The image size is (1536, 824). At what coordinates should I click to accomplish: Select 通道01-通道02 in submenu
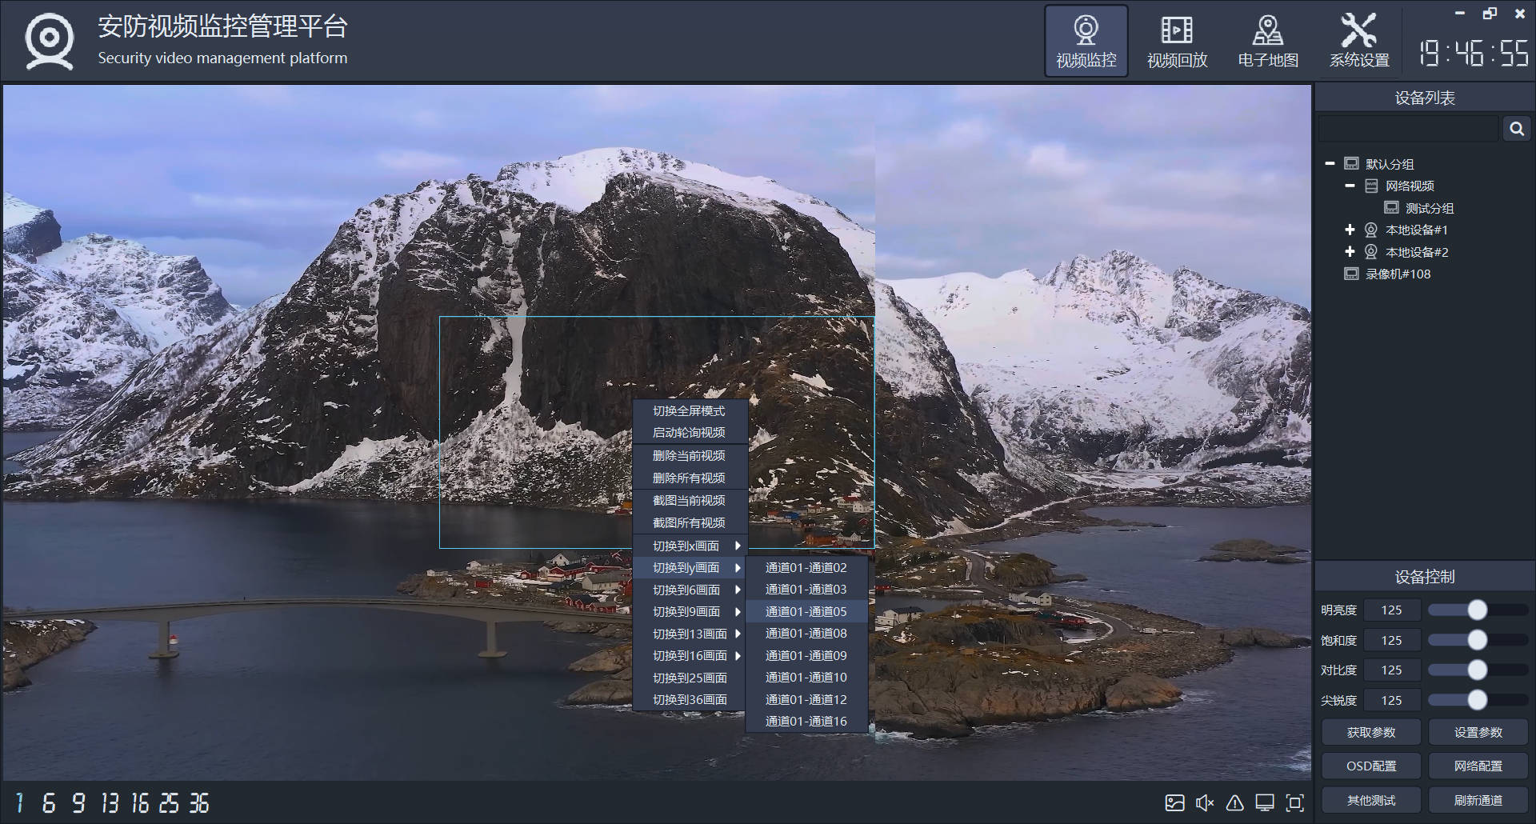click(x=806, y=567)
